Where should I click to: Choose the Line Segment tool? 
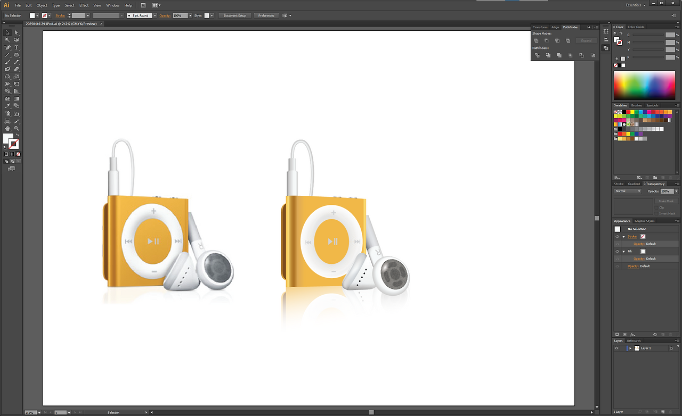click(x=7, y=55)
